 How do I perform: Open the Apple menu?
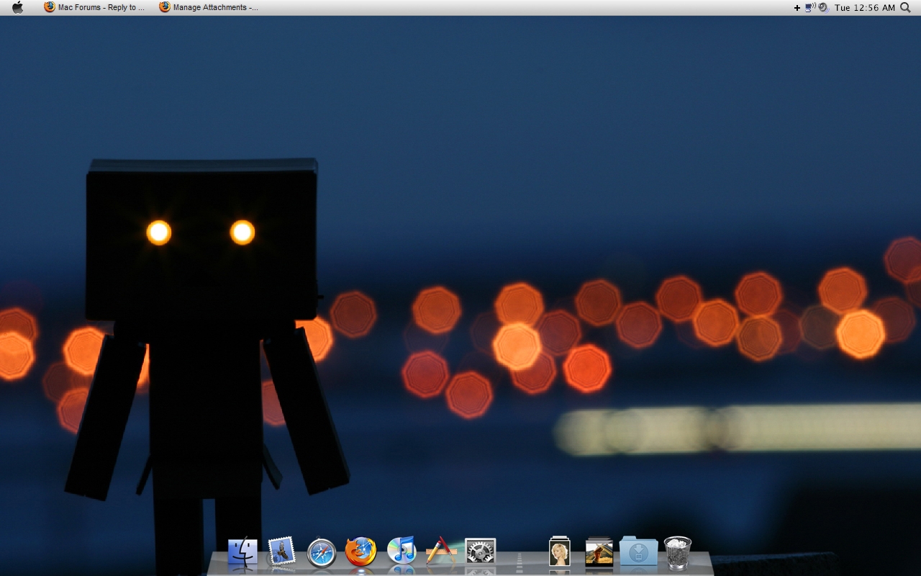[x=17, y=7]
